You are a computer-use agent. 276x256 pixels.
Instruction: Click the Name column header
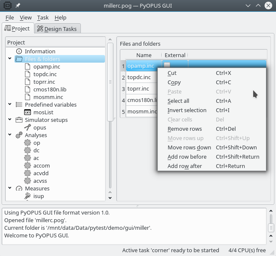pyautogui.click(x=144, y=55)
